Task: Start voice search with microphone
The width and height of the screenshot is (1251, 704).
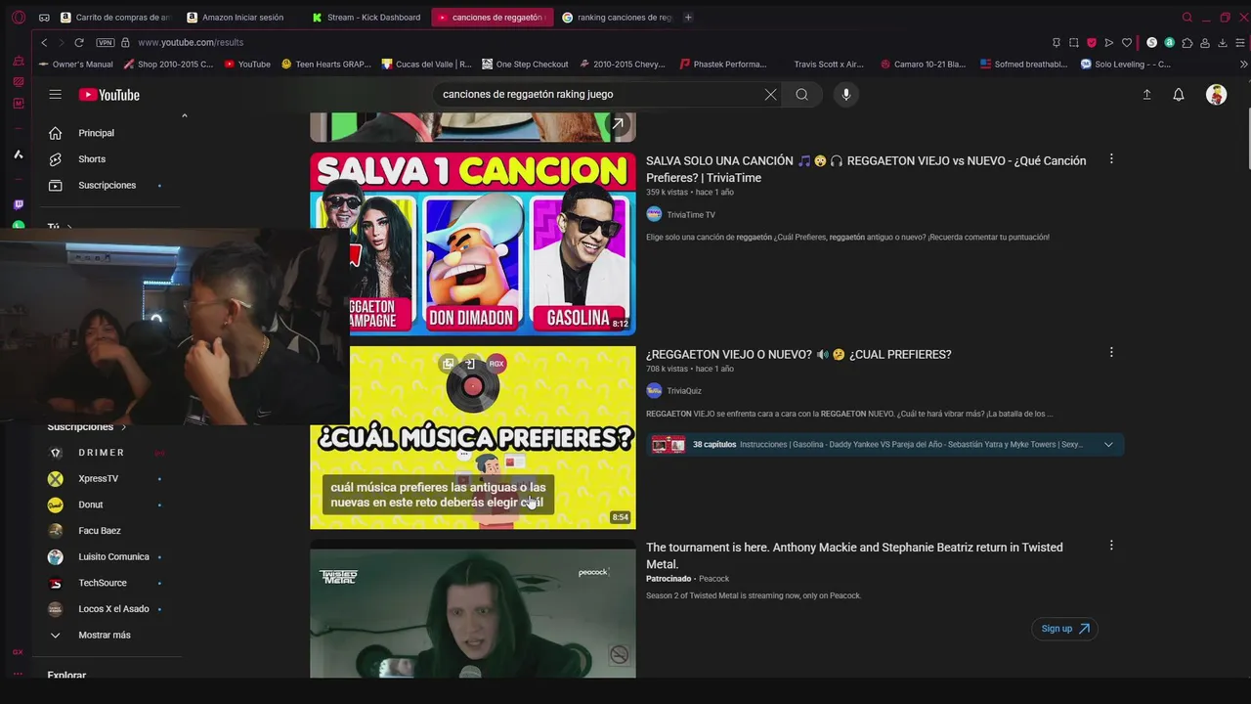Action: pos(846,95)
